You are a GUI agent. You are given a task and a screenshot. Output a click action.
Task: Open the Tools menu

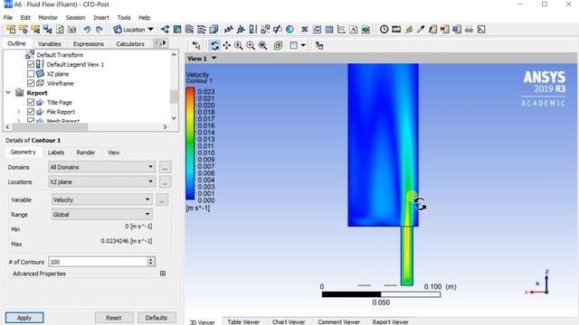pyautogui.click(x=124, y=18)
